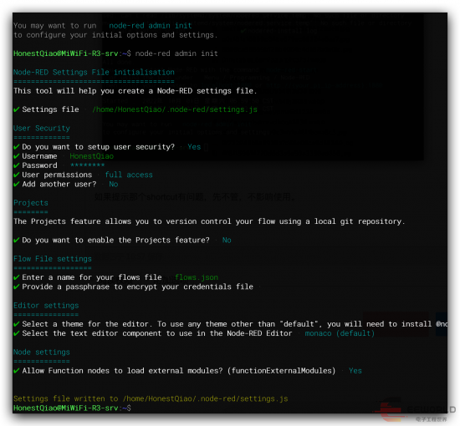Click the 'Node settings' heading
The image size is (460, 426).
[x=42, y=352]
